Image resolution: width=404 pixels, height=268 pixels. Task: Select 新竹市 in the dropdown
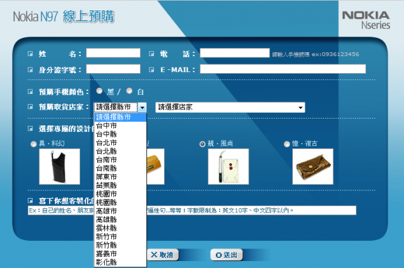click(121, 236)
